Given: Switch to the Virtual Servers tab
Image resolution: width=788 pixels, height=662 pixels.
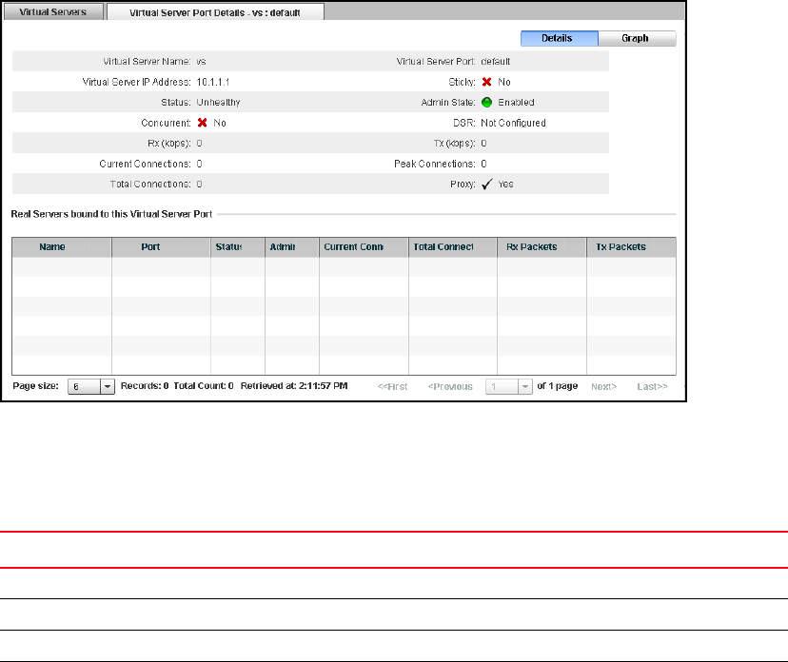Looking at the screenshot, I should (x=53, y=12).
